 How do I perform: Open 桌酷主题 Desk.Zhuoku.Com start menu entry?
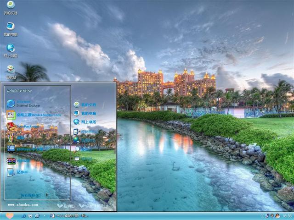(34, 115)
